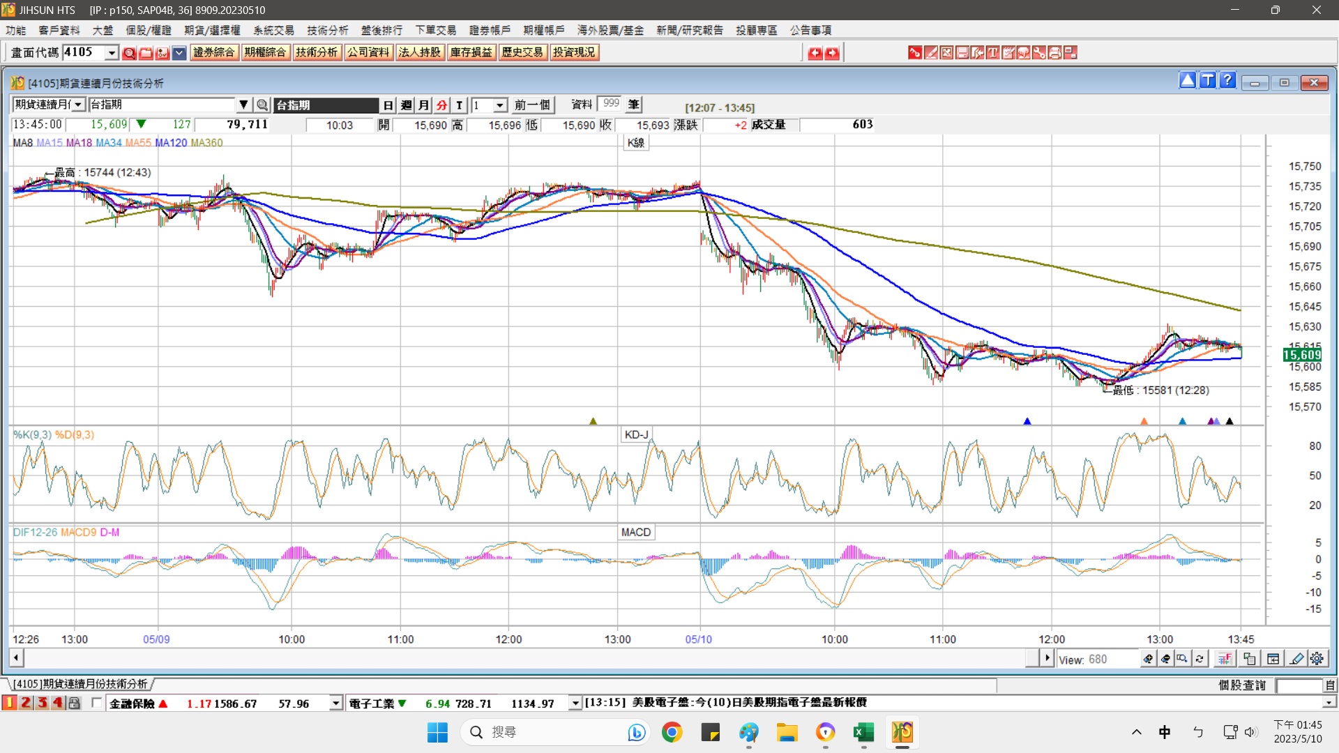Toggle the 日 daily period button
The image size is (1339, 753).
coord(388,105)
